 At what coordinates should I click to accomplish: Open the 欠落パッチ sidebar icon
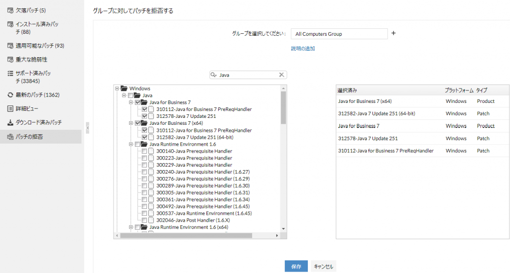coord(10,10)
